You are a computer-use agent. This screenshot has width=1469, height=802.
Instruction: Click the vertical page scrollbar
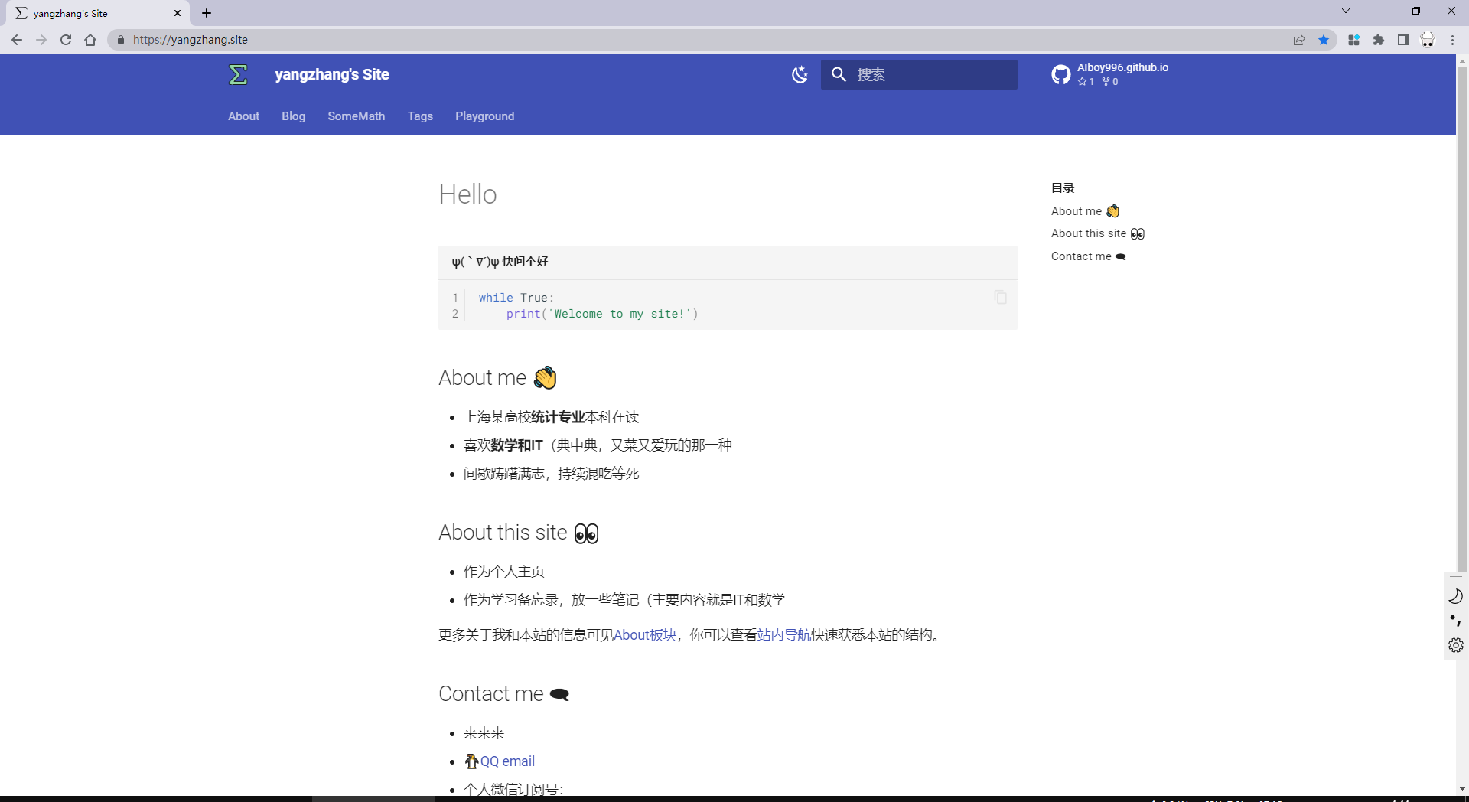pos(1462,306)
